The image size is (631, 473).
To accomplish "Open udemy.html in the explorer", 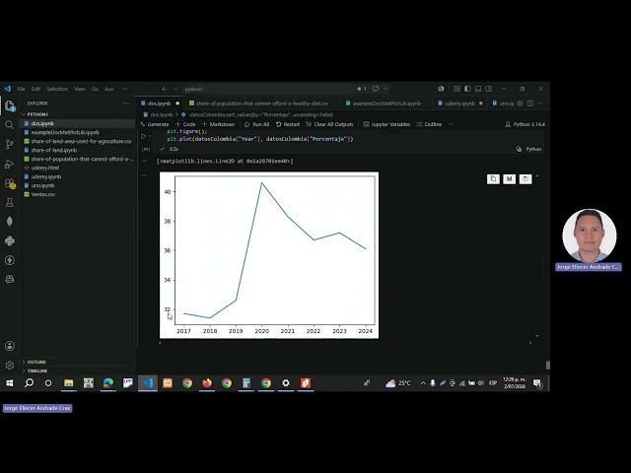I will pos(45,168).
